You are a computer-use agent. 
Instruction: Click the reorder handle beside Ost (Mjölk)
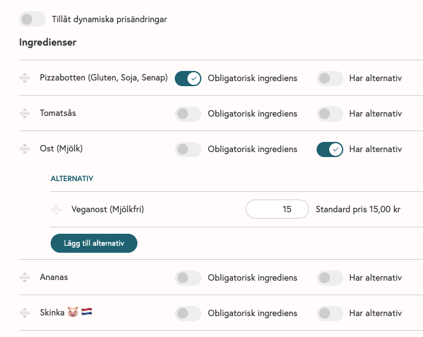click(25, 149)
